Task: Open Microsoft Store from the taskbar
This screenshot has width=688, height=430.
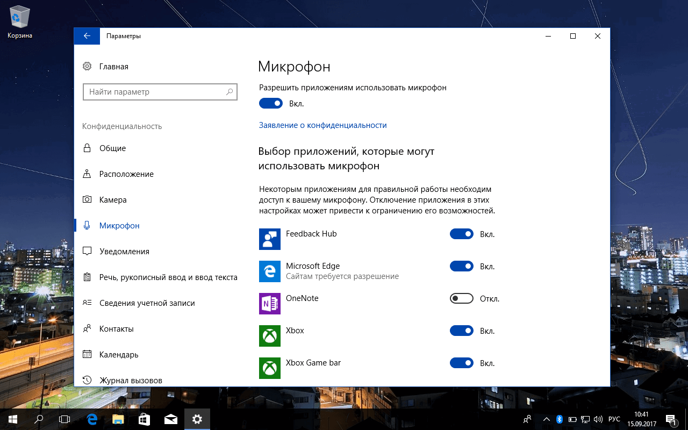Action: pos(145,419)
